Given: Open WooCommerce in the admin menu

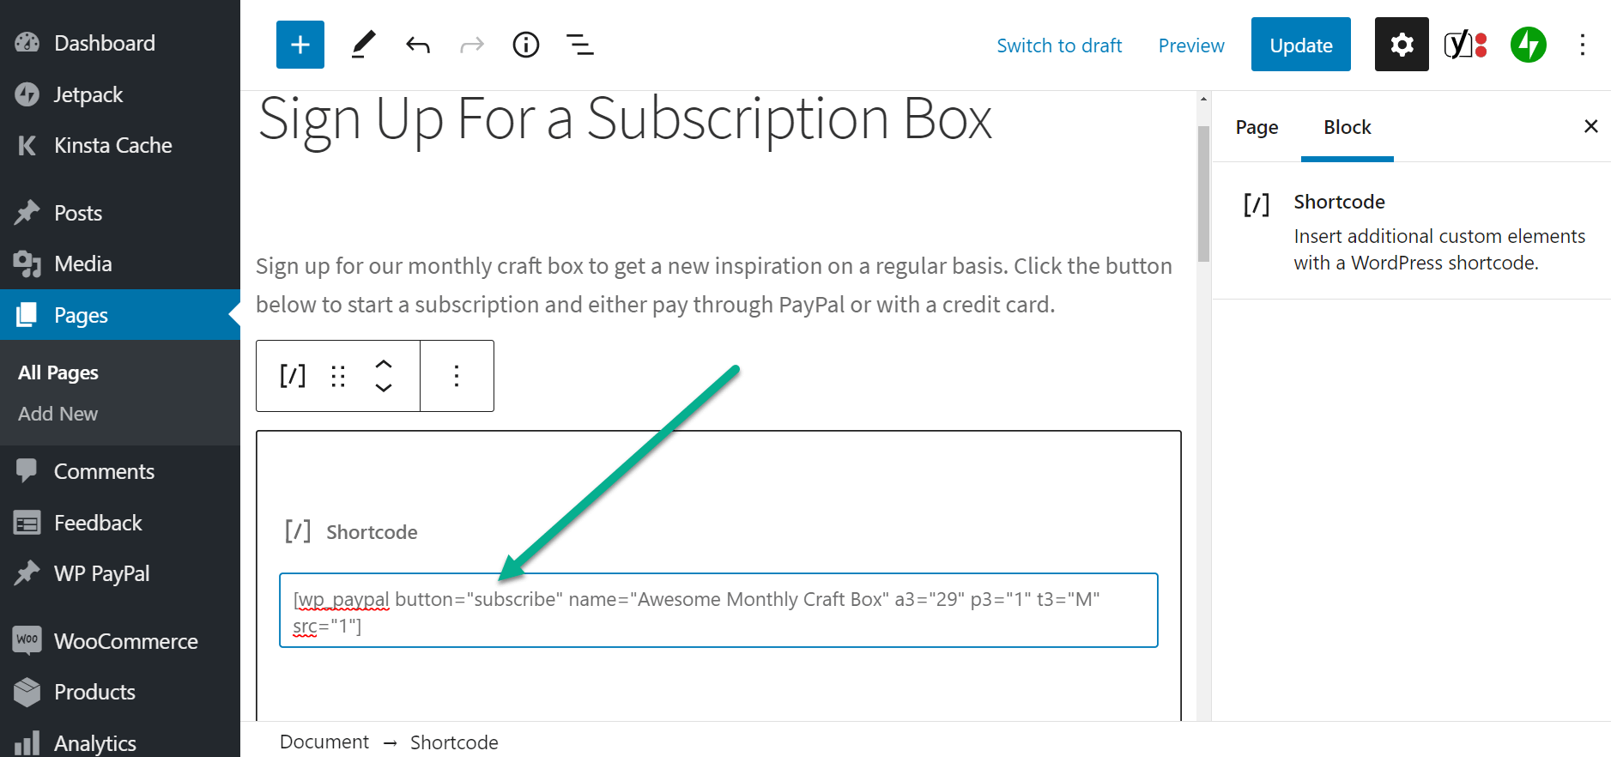Looking at the screenshot, I should [x=125, y=641].
